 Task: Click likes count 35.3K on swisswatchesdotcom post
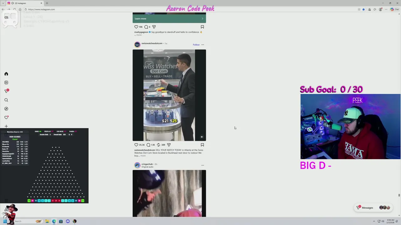[x=142, y=145]
